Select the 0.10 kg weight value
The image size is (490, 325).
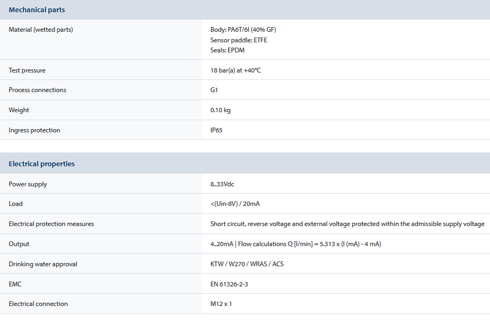coord(221,110)
